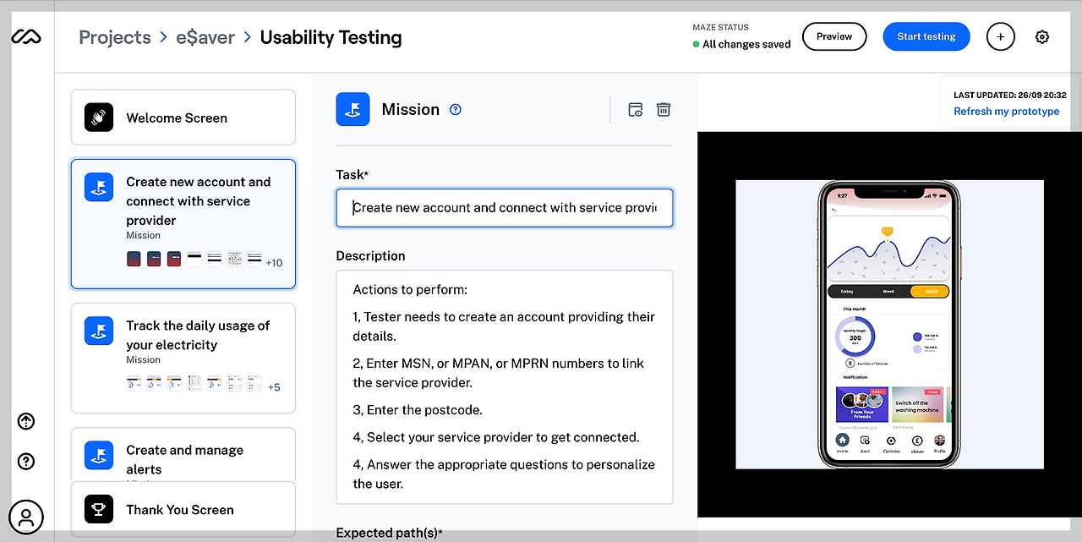Image resolution: width=1082 pixels, height=542 pixels.
Task: Tap From Your Friends notification card
Action: (861, 405)
